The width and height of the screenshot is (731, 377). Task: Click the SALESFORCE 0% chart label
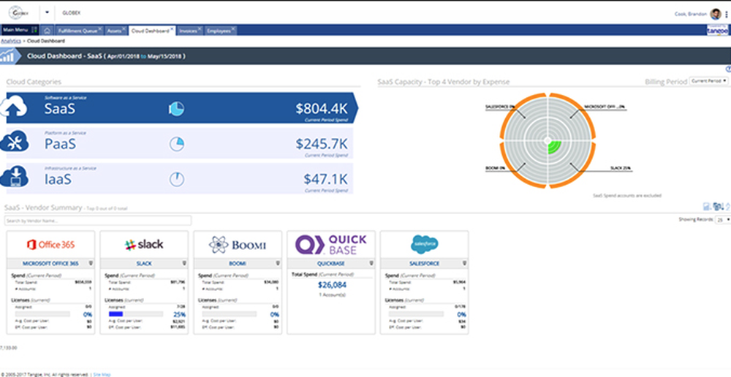(500, 107)
